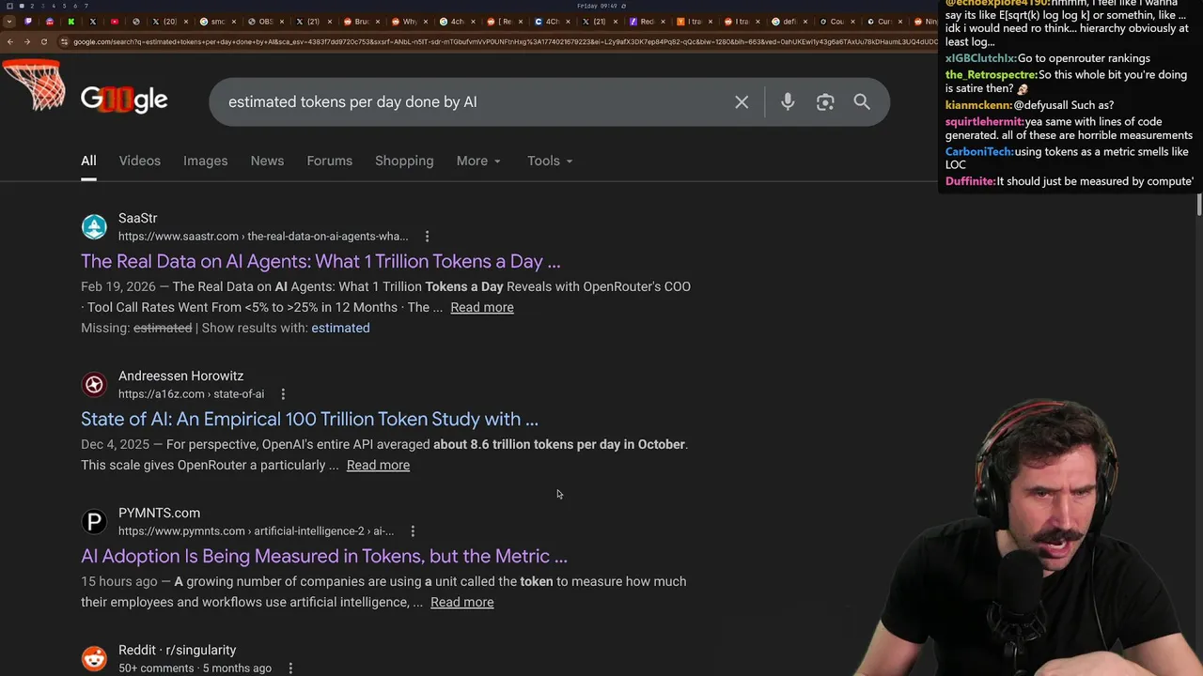
Task: Open 'AI Adoption Is Being Measured in Tokens' result
Action: (324, 556)
